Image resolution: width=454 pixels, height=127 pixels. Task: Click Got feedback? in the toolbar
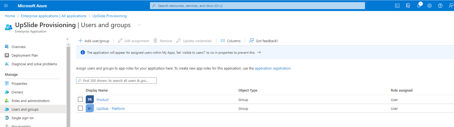(x=264, y=41)
